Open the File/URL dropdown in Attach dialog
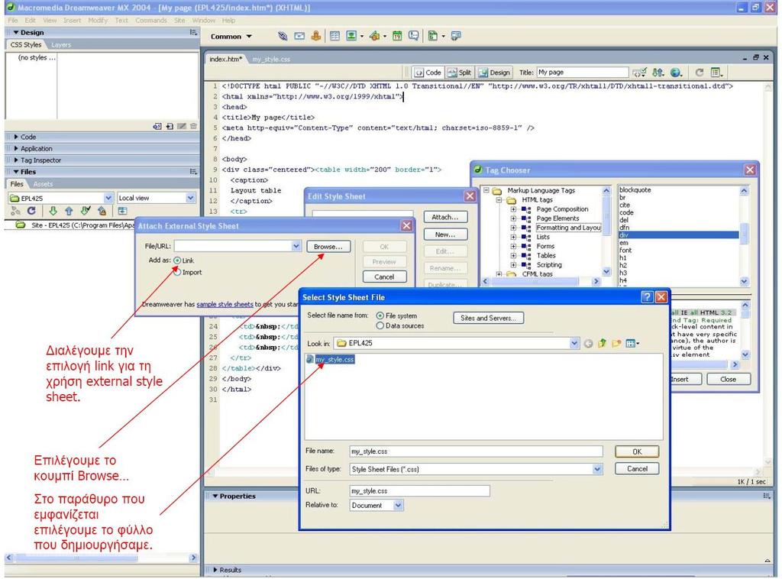The width and height of the screenshot is (782, 579). pyautogui.click(x=296, y=246)
